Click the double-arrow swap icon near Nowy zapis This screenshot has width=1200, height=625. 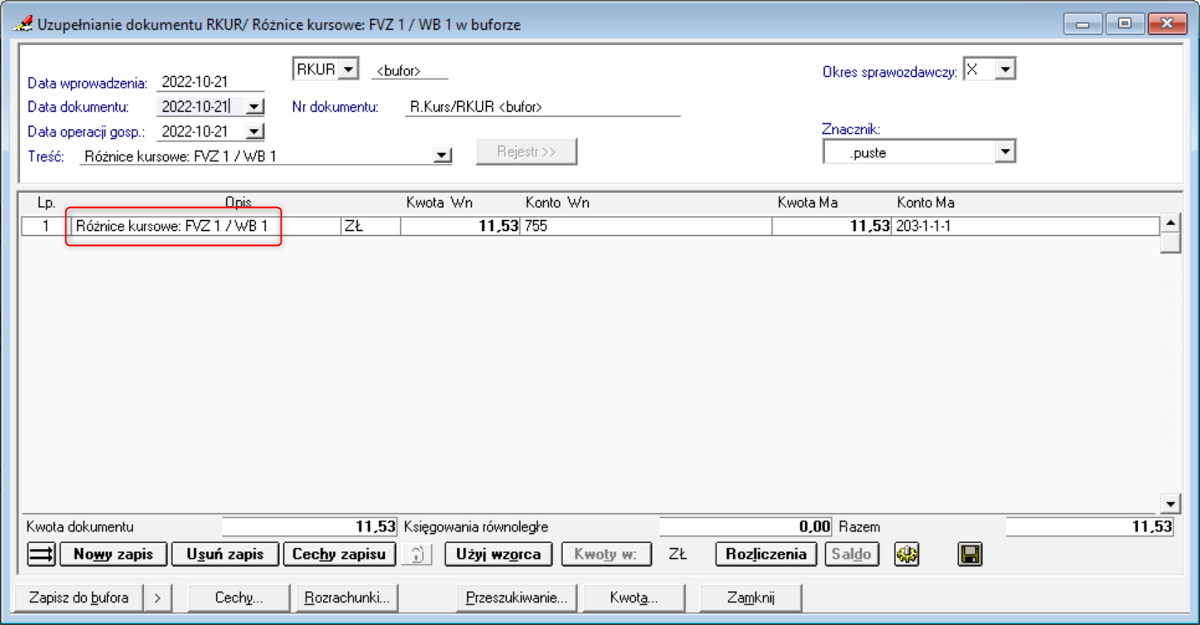pyautogui.click(x=41, y=555)
